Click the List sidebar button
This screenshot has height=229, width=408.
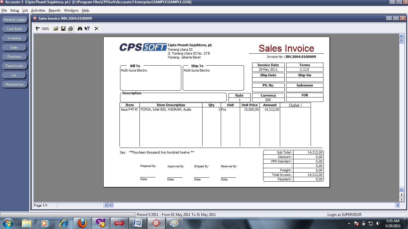[x=15, y=75]
